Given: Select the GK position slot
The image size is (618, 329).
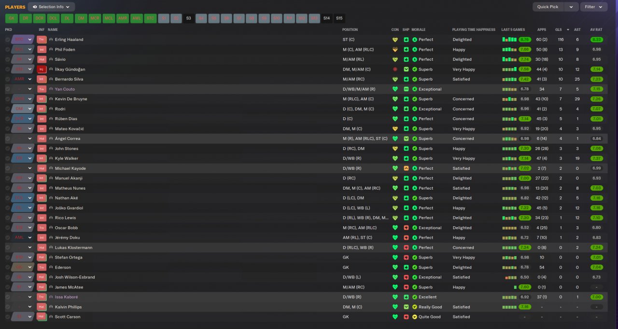Looking at the screenshot, I should pyautogui.click(x=12, y=18).
